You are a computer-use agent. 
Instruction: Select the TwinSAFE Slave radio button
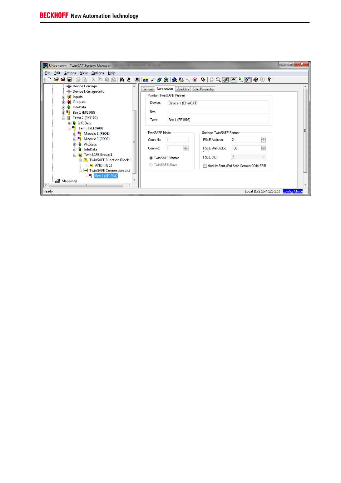coord(151,165)
